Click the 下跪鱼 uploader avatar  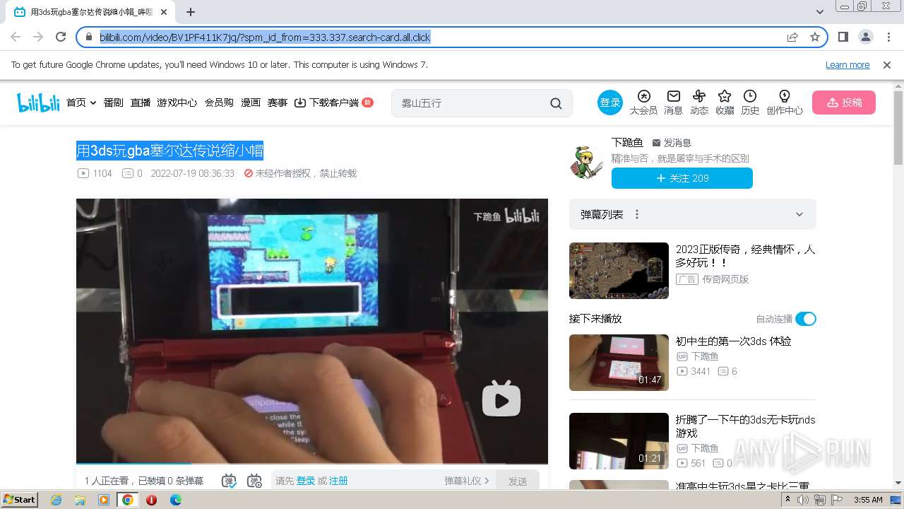click(x=586, y=162)
